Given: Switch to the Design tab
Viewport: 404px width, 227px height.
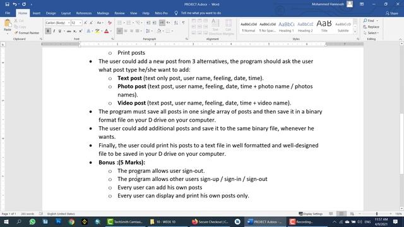Looking at the screenshot, I should (50, 13).
